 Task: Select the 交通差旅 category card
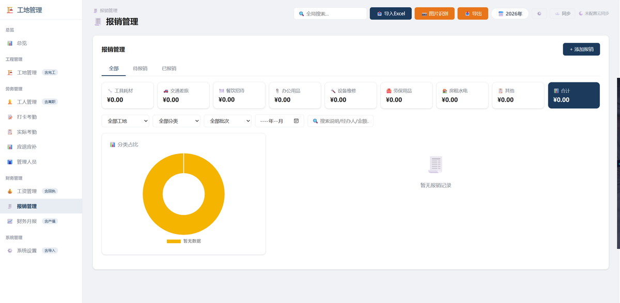tap(183, 95)
